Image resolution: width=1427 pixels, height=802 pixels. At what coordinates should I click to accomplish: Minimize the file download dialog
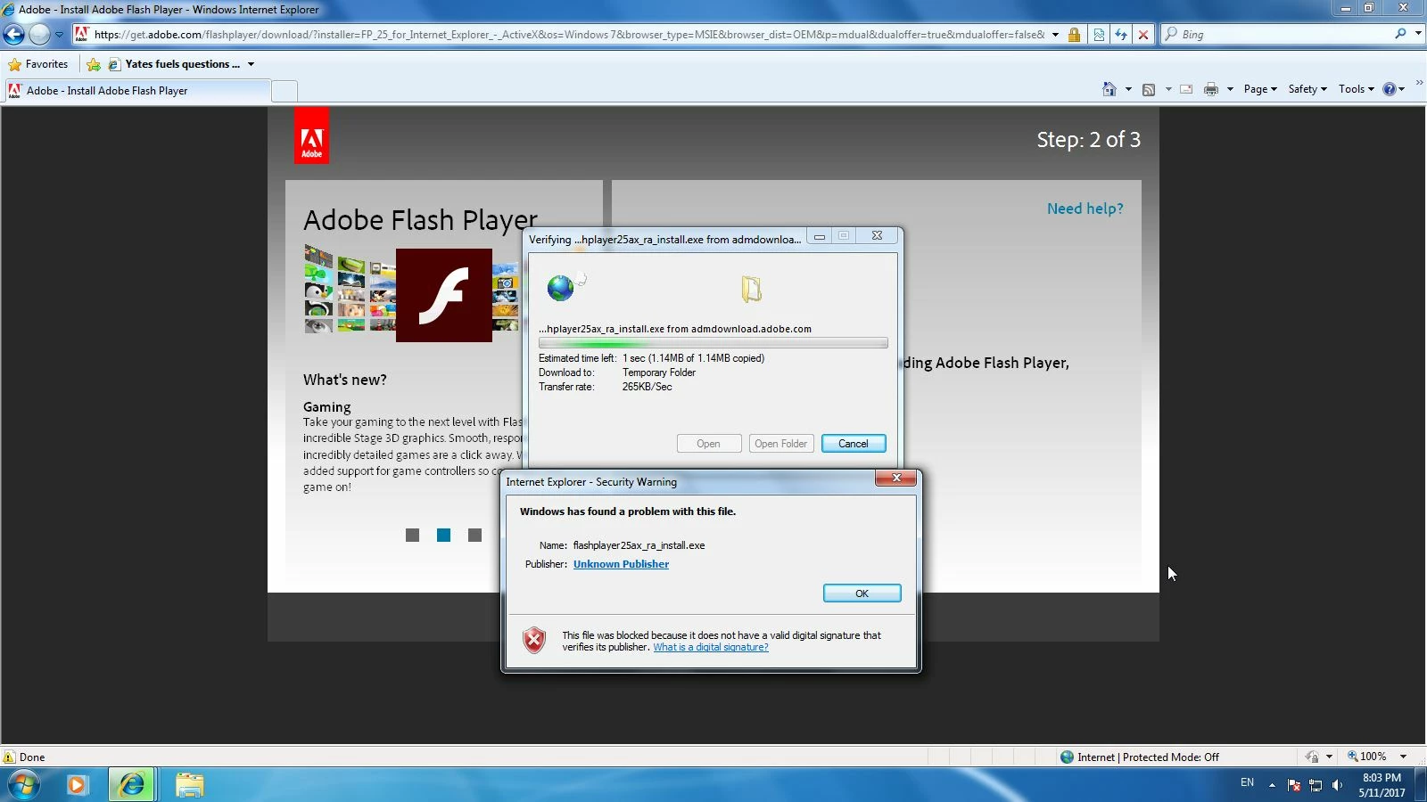[819, 236]
